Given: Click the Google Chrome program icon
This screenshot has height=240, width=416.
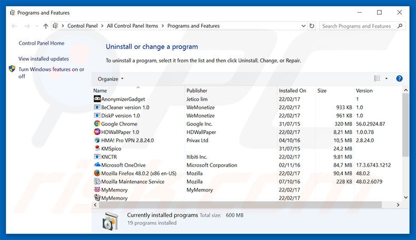Looking at the screenshot, I should point(97,124).
